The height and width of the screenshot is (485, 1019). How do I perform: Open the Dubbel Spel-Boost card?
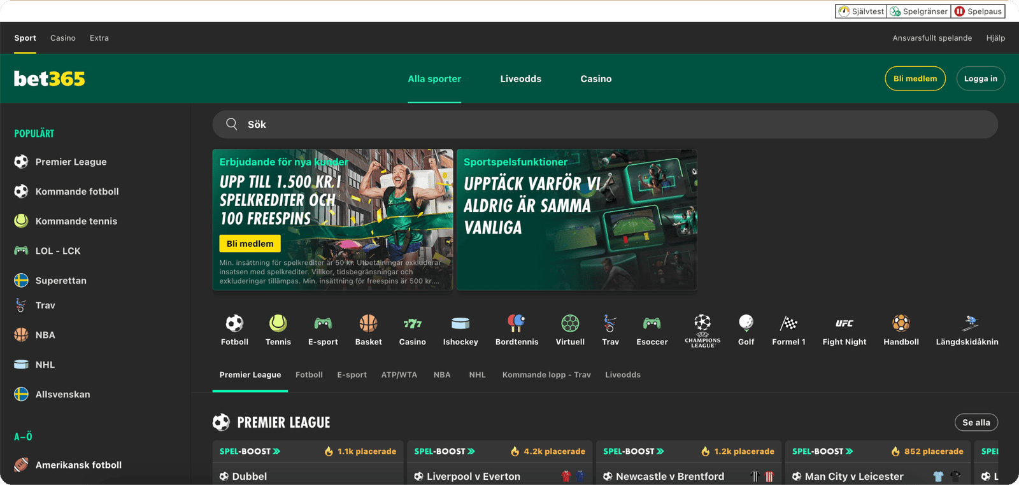[x=308, y=463]
